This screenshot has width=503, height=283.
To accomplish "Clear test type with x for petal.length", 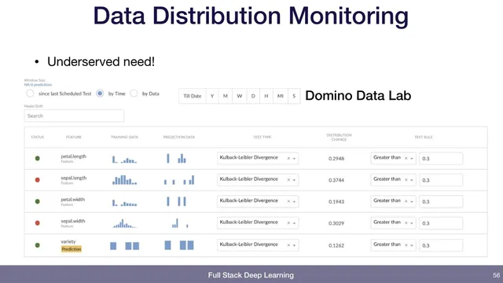I will pos(288,158).
